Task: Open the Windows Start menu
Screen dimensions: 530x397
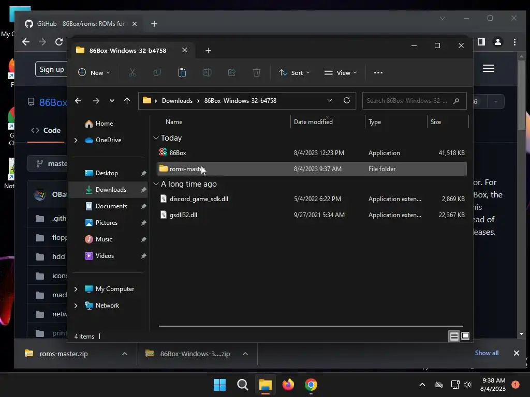Action: point(219,385)
